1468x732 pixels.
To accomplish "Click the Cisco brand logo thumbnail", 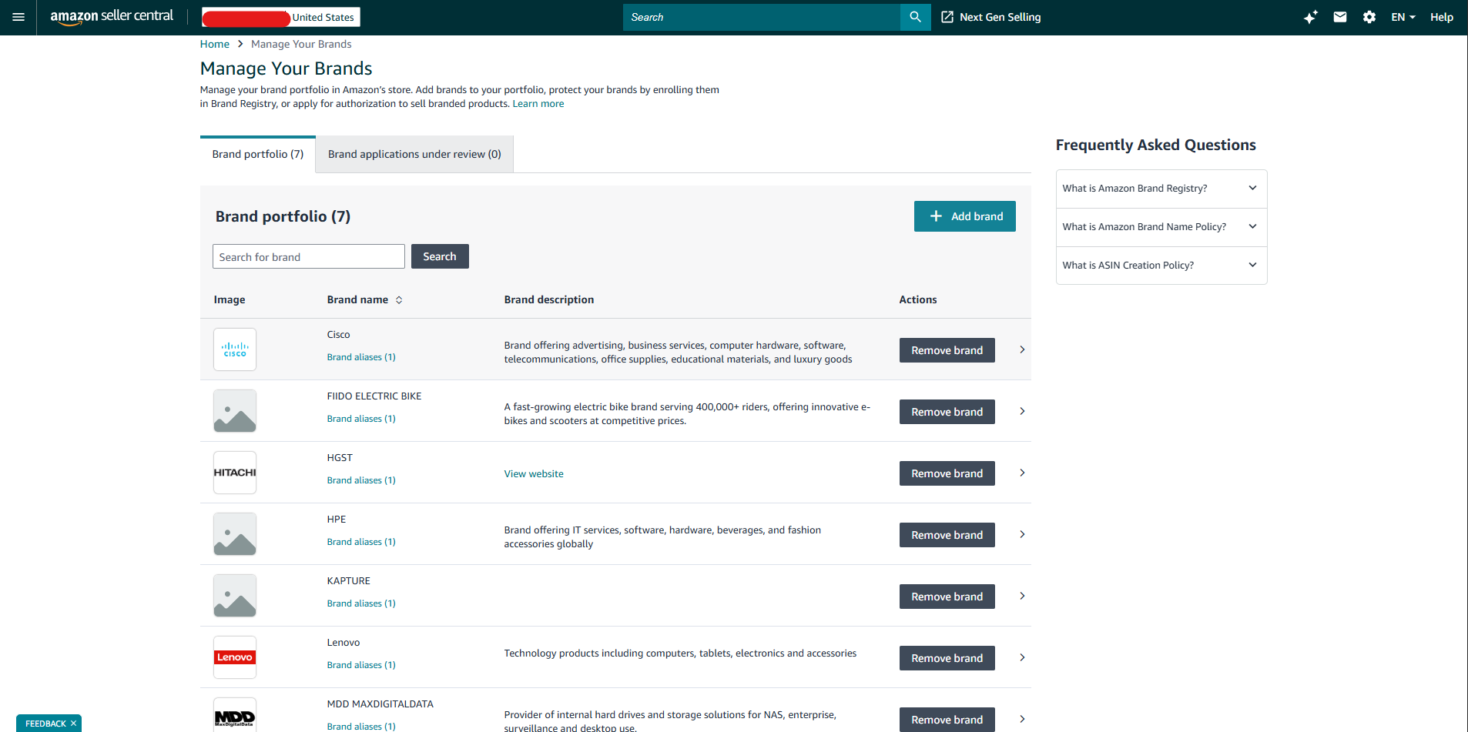I will pyautogui.click(x=235, y=349).
